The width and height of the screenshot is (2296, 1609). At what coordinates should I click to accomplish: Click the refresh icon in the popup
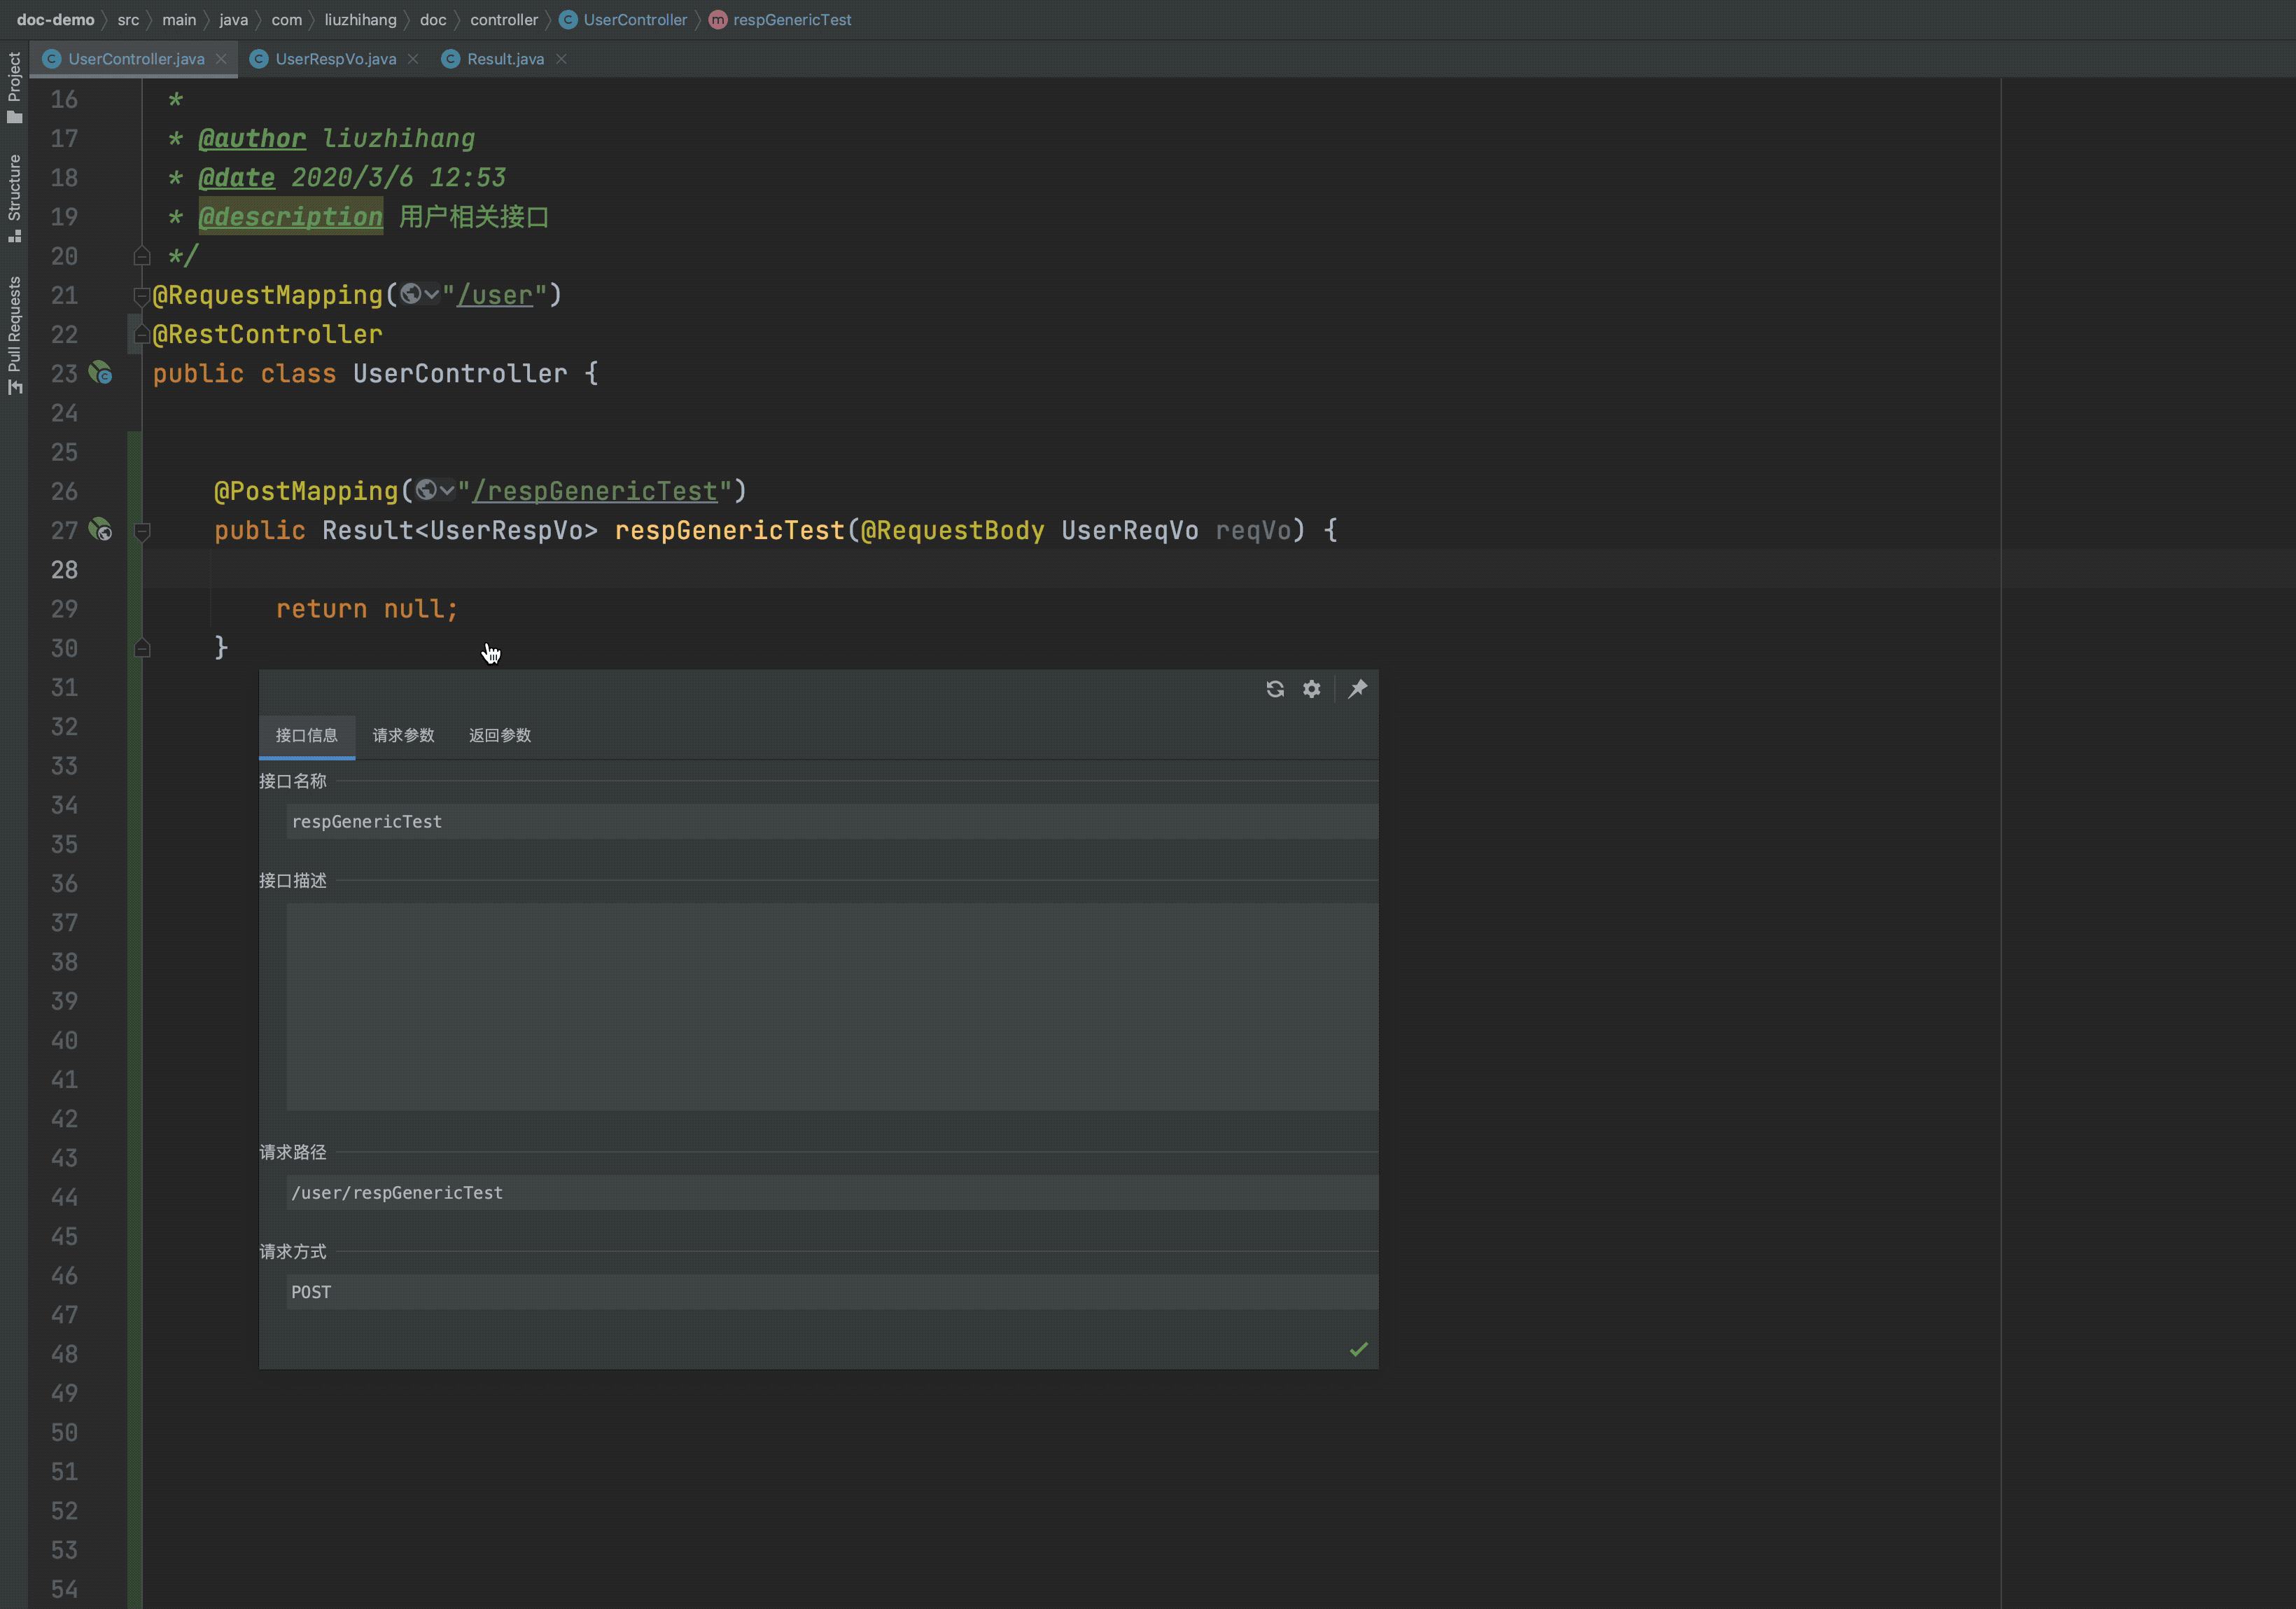pyautogui.click(x=1274, y=689)
